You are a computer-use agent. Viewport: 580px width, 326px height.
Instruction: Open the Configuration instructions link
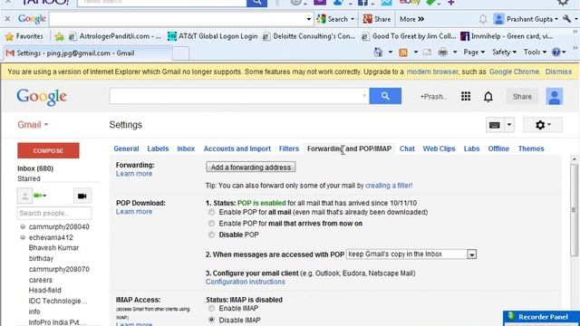246,282
